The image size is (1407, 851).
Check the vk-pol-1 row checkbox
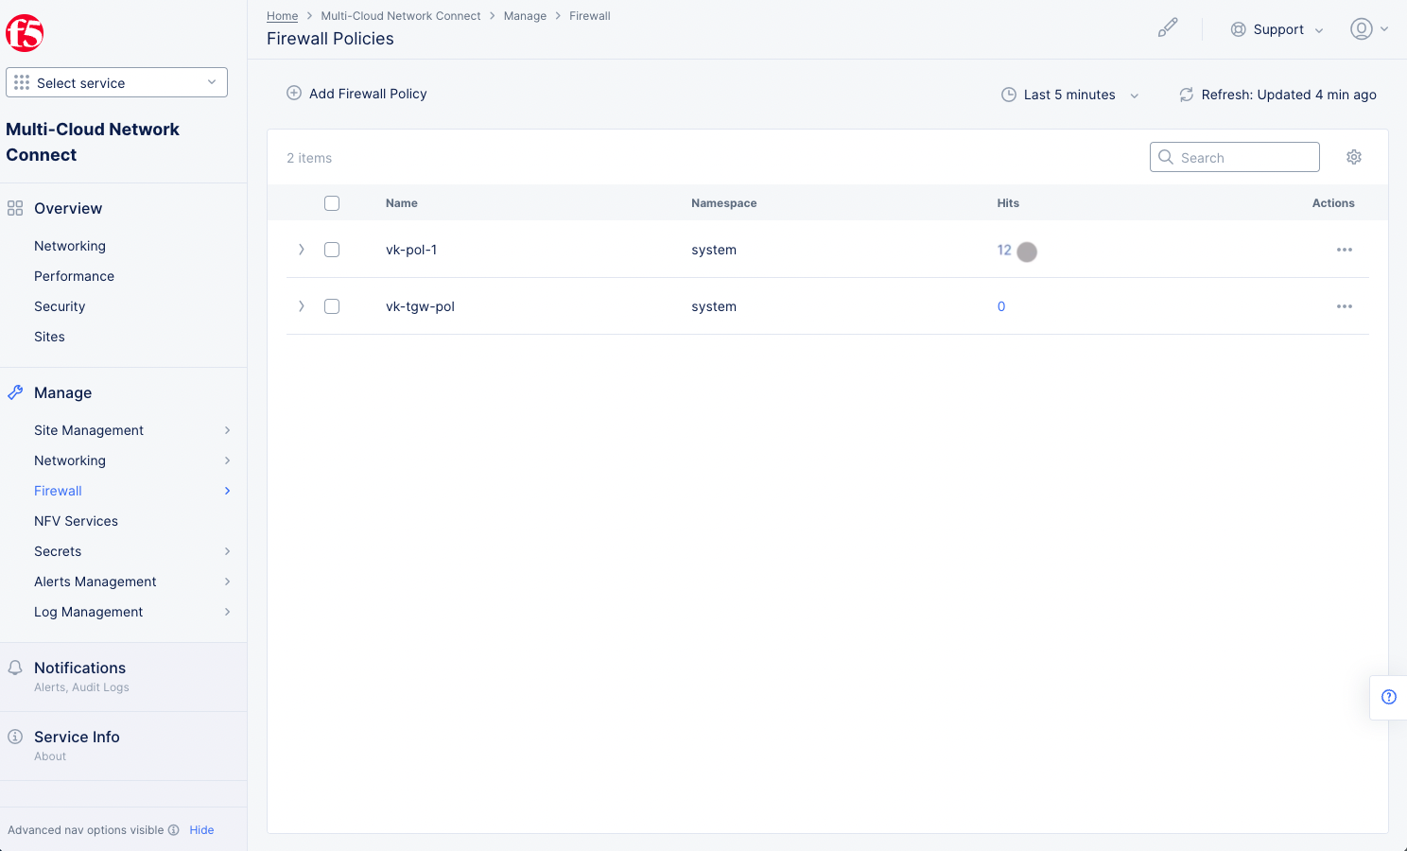click(x=332, y=250)
